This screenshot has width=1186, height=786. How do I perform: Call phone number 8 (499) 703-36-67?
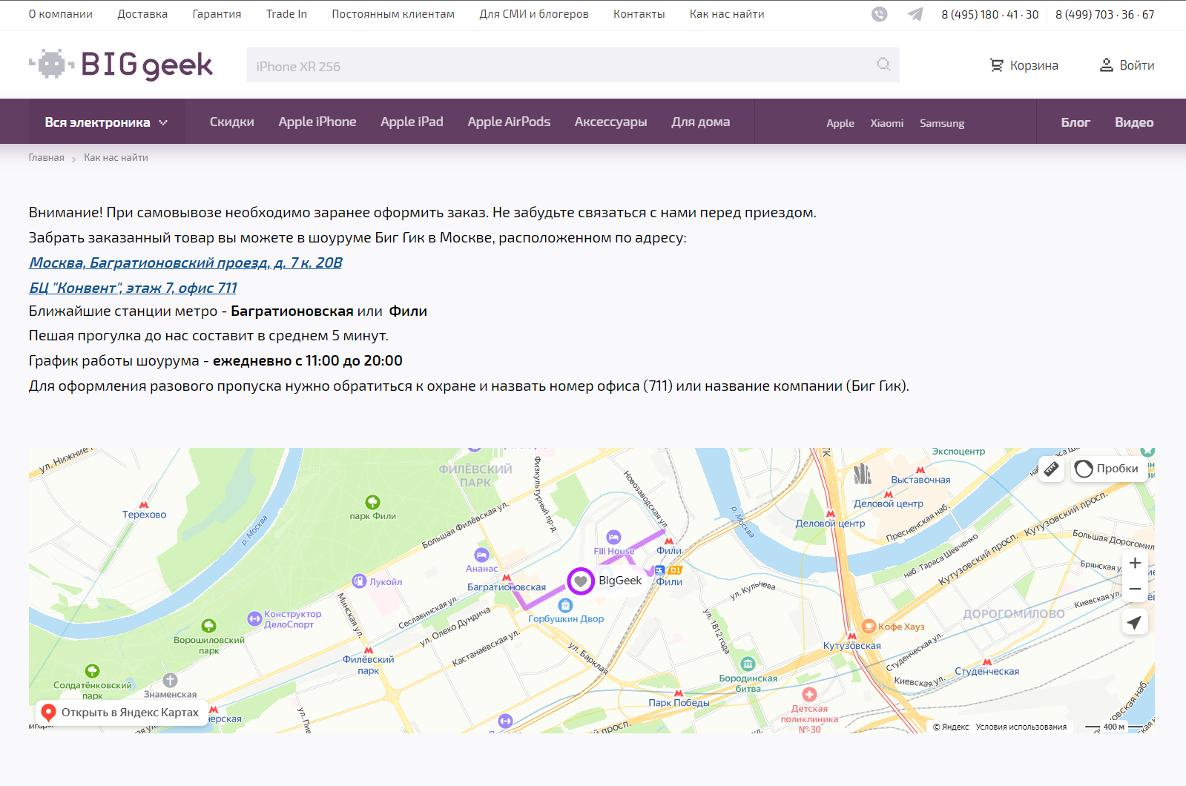(1105, 15)
